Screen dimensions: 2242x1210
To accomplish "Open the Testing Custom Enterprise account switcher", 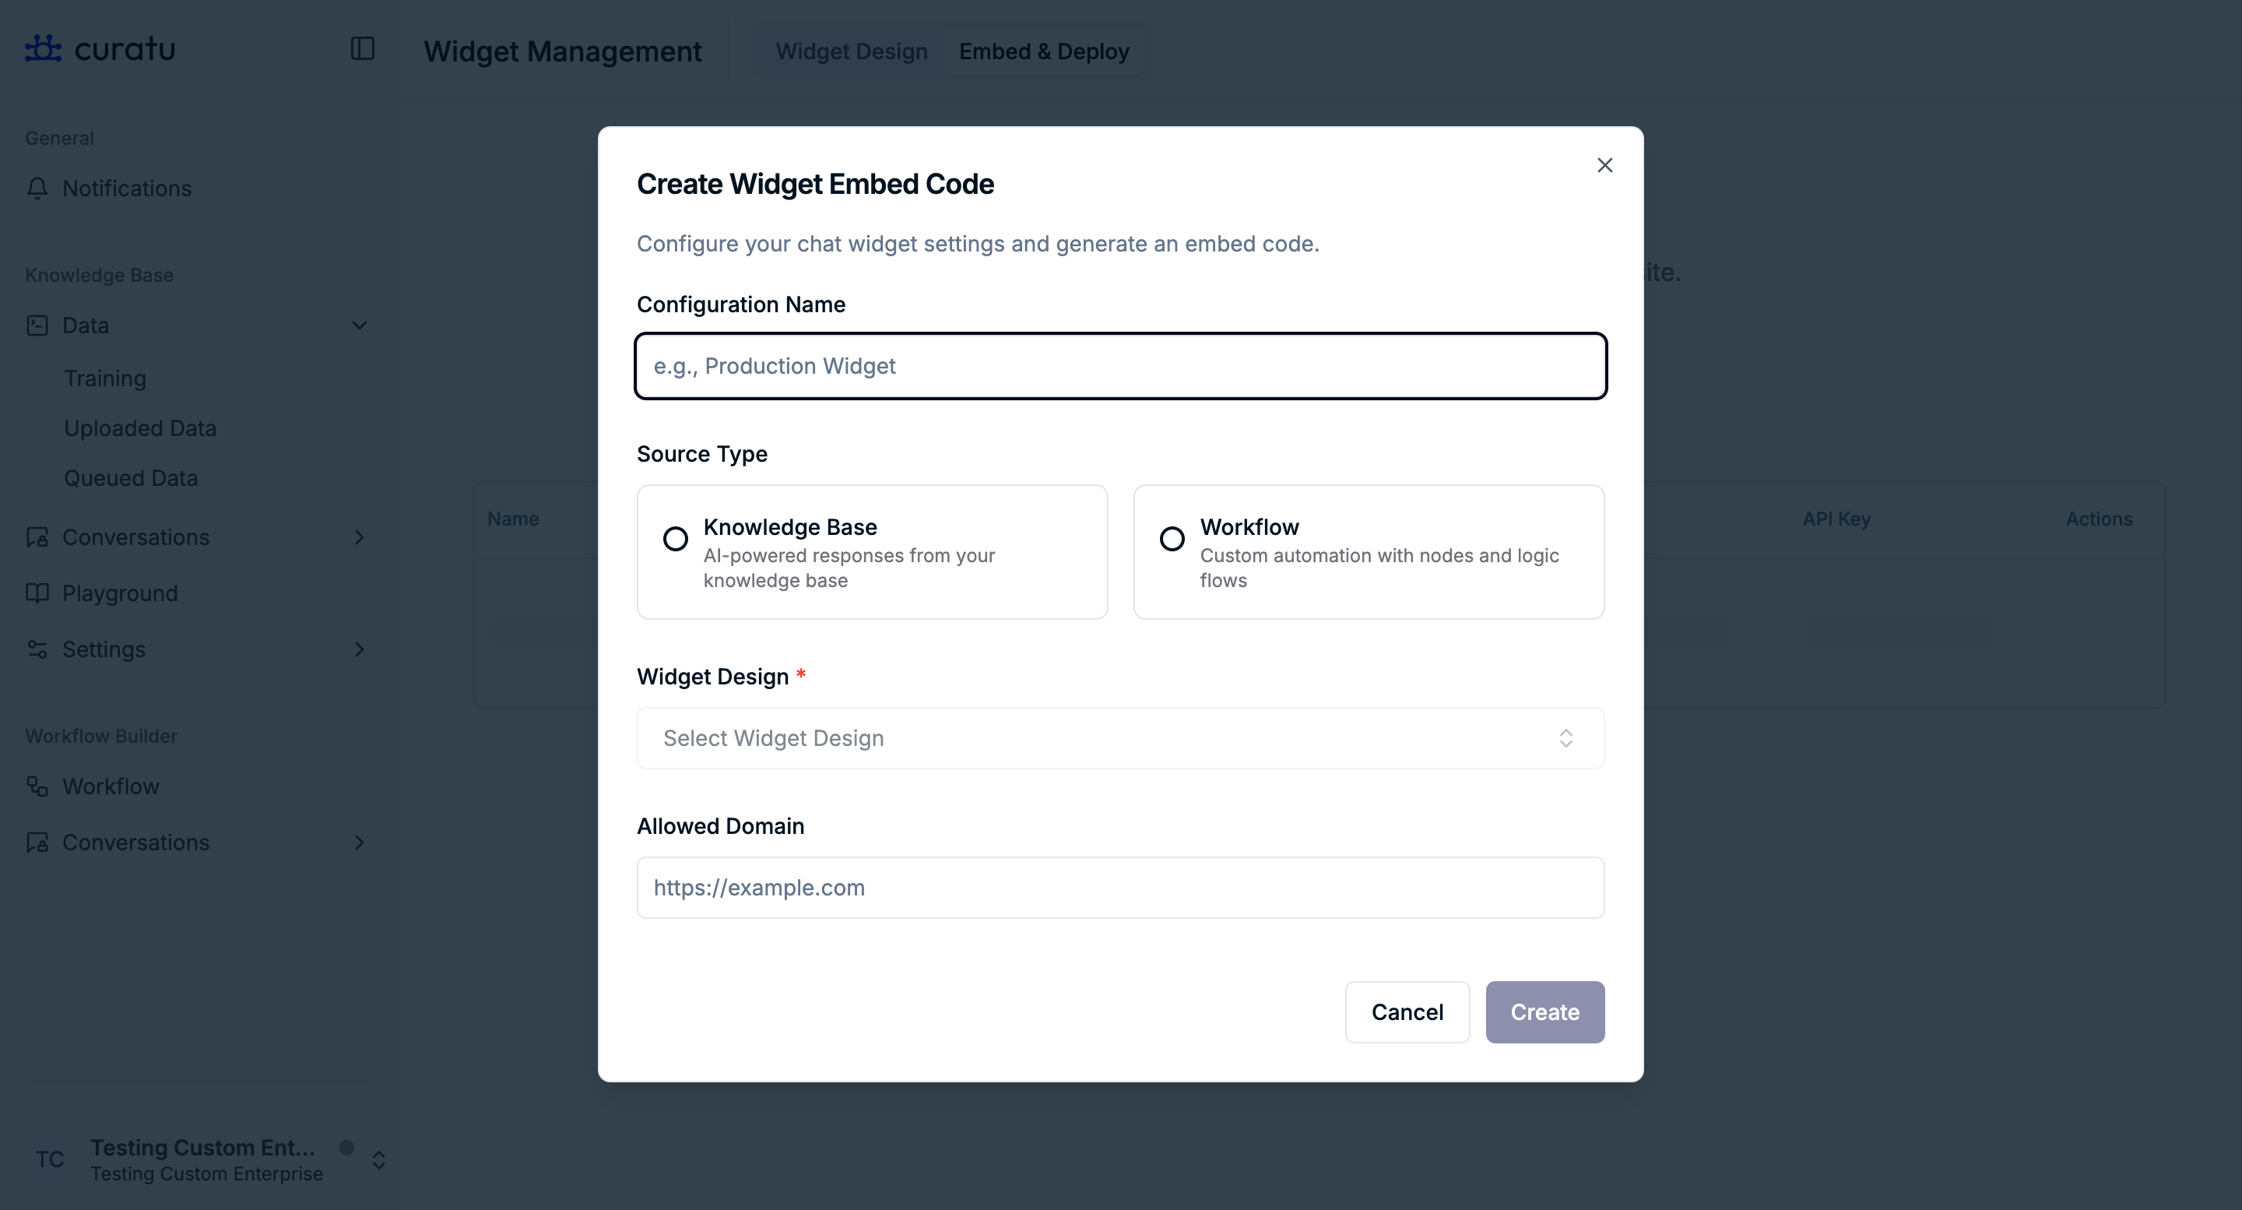I will click(x=378, y=1159).
